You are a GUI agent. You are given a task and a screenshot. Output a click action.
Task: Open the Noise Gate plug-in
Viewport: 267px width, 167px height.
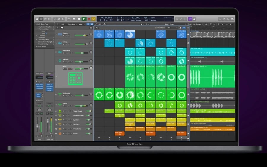coord(39,85)
